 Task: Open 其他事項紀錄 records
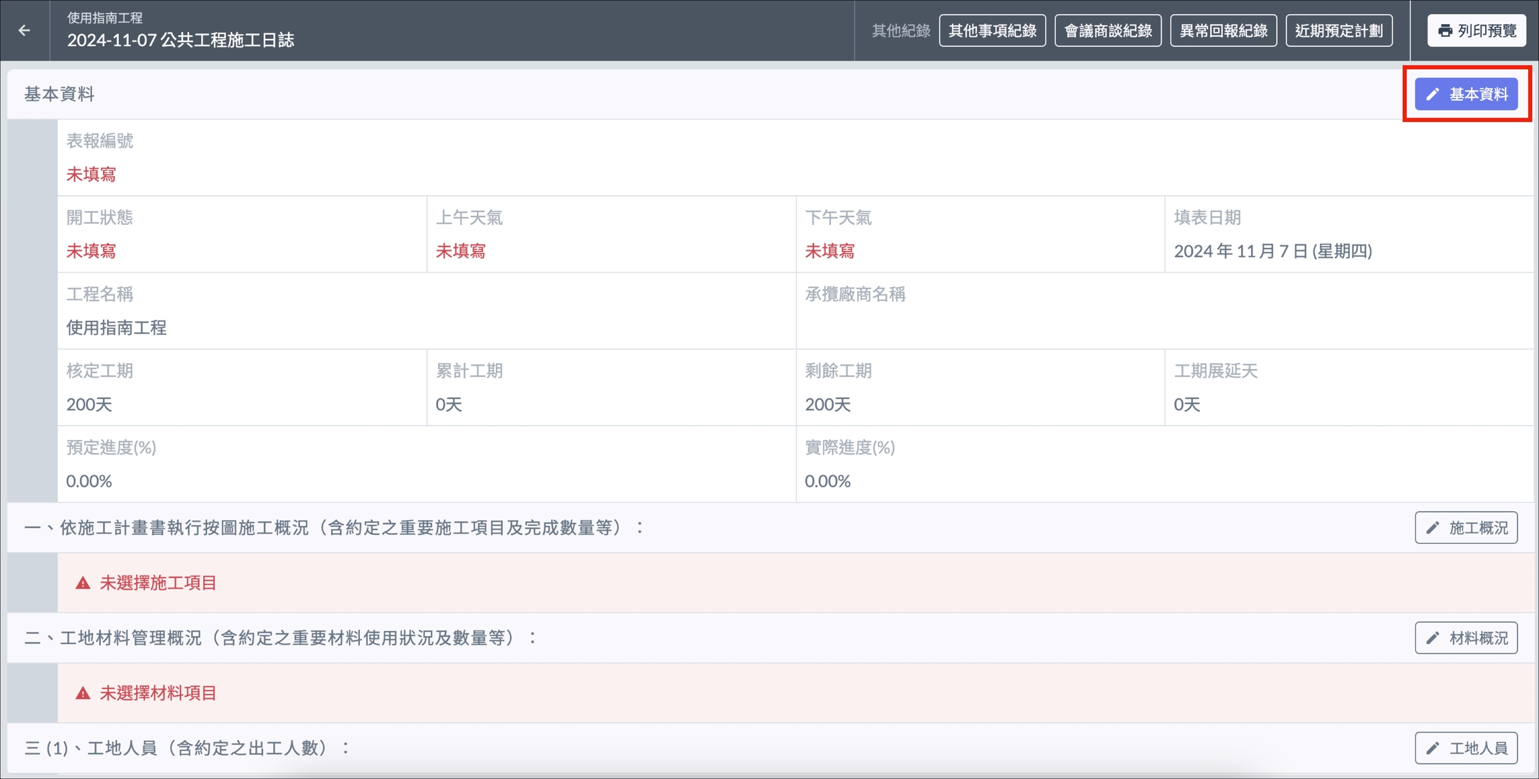pos(992,31)
